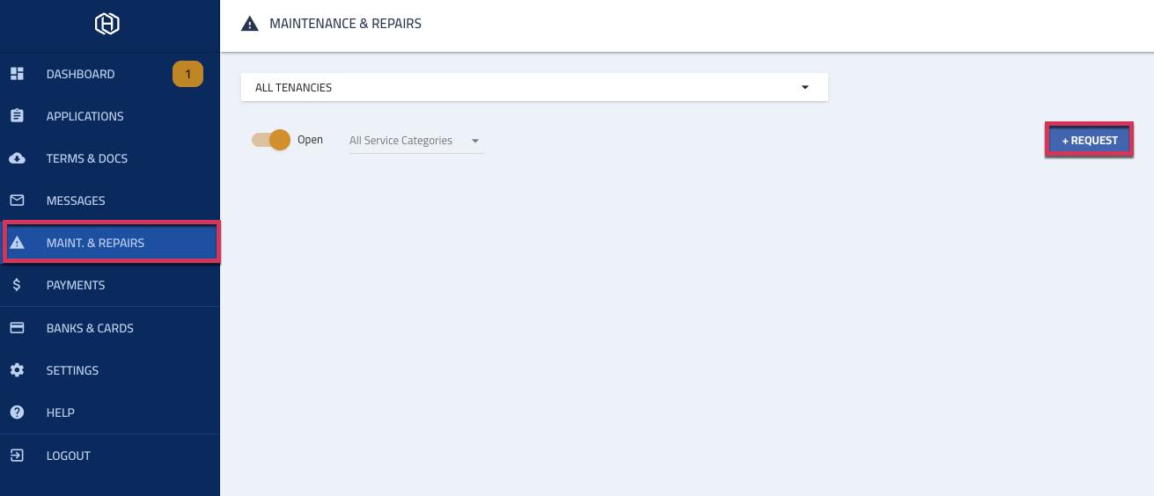Click the All Tenancies dropdown arrow

click(x=805, y=87)
